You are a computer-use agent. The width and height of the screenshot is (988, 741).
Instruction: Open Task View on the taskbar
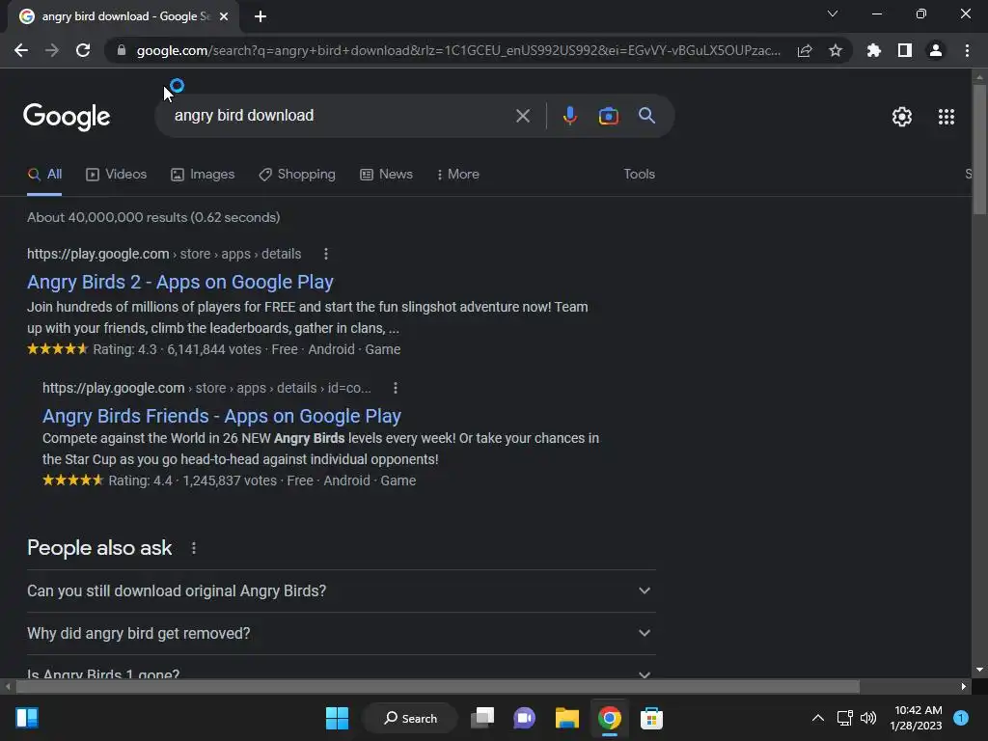[482, 718]
